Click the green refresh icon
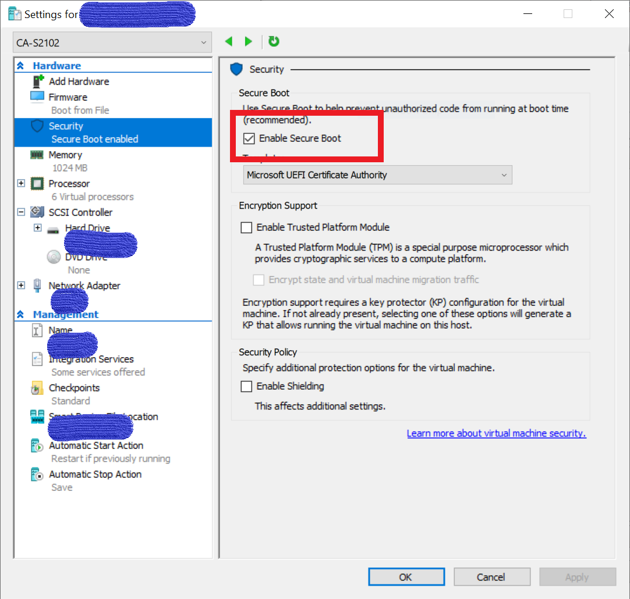630x599 pixels. pyautogui.click(x=274, y=42)
